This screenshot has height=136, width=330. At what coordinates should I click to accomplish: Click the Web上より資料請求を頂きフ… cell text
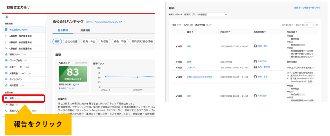(x=301, y=68)
